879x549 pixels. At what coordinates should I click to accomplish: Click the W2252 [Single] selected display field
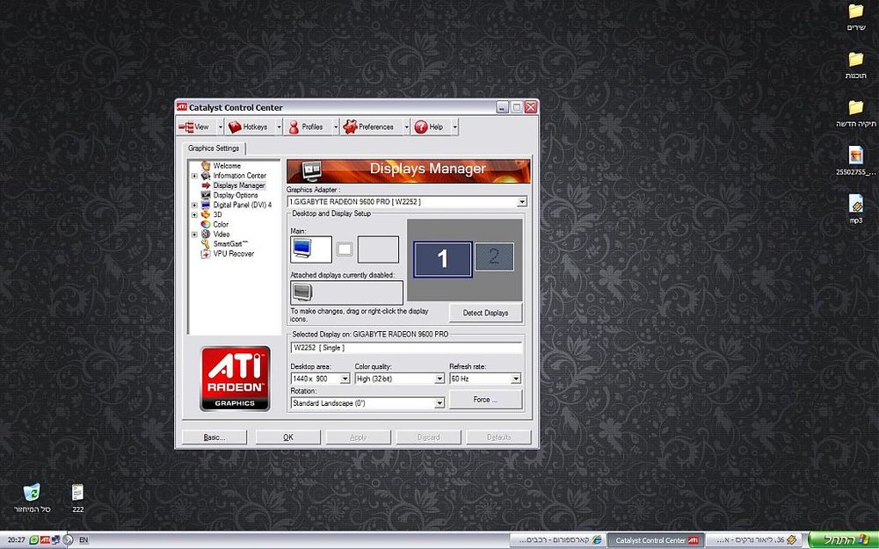pos(406,348)
